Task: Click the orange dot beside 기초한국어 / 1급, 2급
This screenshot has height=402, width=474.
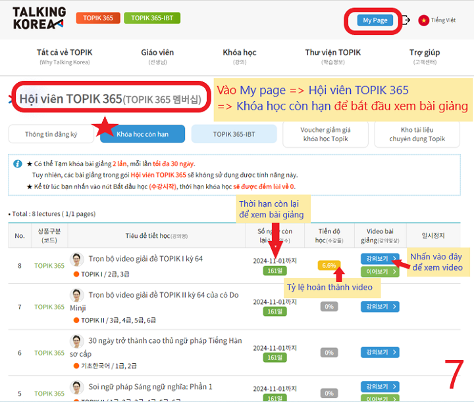Action: [76, 366]
